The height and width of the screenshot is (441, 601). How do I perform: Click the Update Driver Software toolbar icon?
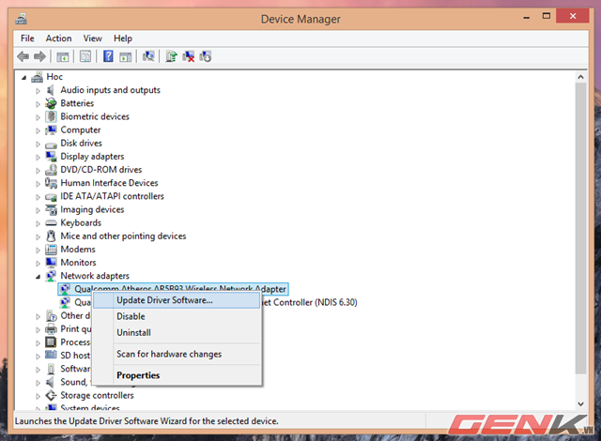[172, 56]
